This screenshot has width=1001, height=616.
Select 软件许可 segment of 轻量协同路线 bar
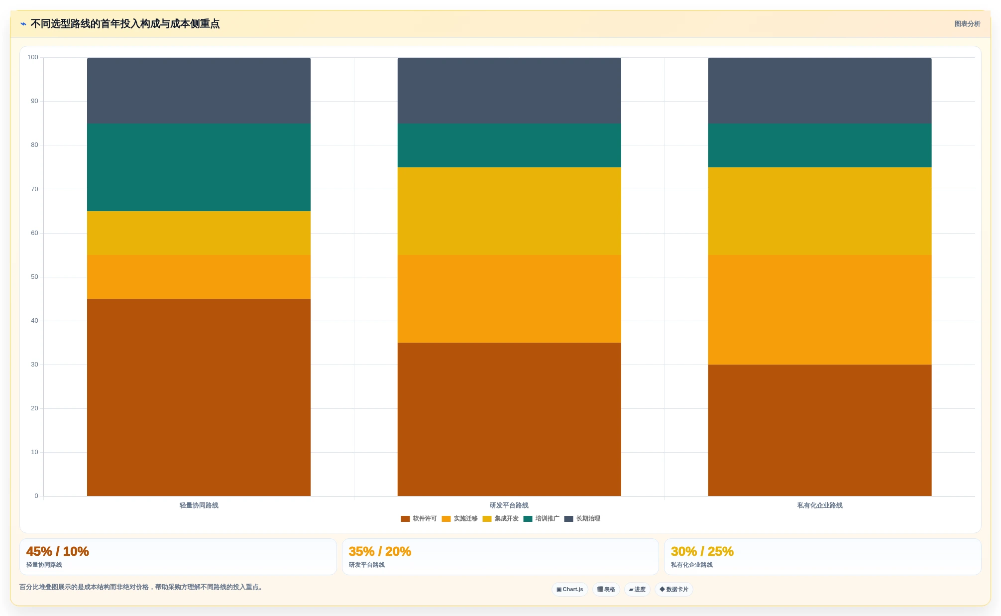click(199, 397)
